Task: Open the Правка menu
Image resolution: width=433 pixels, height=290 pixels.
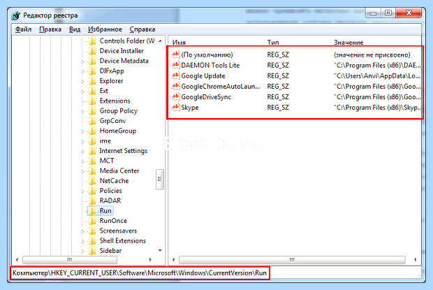Action: [x=50, y=29]
